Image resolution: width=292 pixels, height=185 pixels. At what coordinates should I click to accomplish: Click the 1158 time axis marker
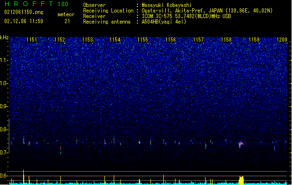pyautogui.click(x=226, y=40)
